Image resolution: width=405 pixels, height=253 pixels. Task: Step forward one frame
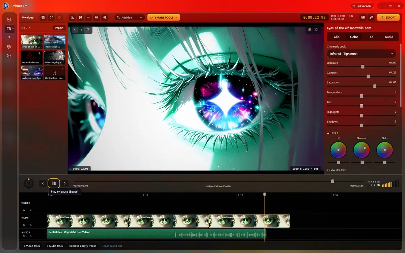click(64, 183)
